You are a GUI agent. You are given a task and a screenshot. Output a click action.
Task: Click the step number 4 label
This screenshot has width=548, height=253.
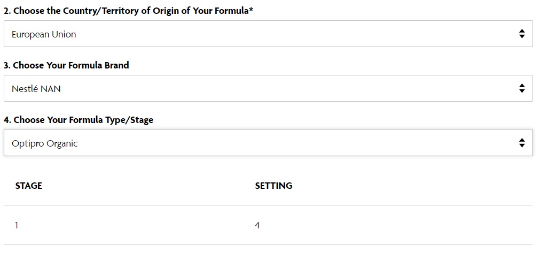click(7, 120)
